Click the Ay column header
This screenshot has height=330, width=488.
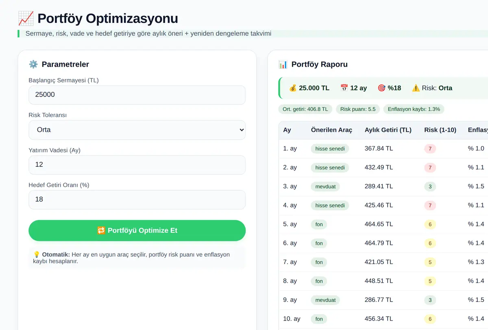pos(287,130)
